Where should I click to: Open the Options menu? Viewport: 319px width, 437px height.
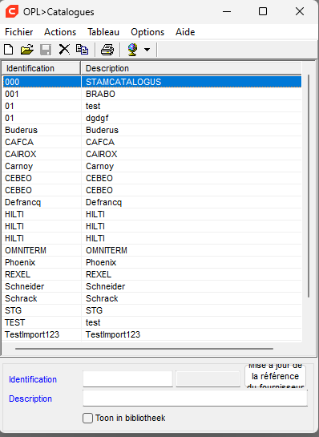point(147,32)
